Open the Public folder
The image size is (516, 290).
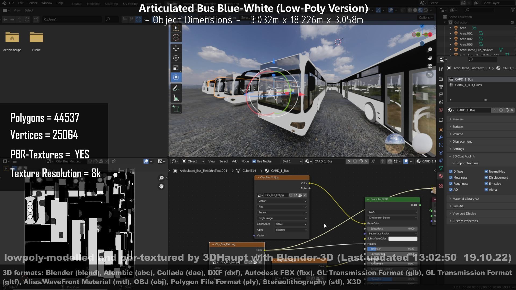pyautogui.click(x=36, y=42)
